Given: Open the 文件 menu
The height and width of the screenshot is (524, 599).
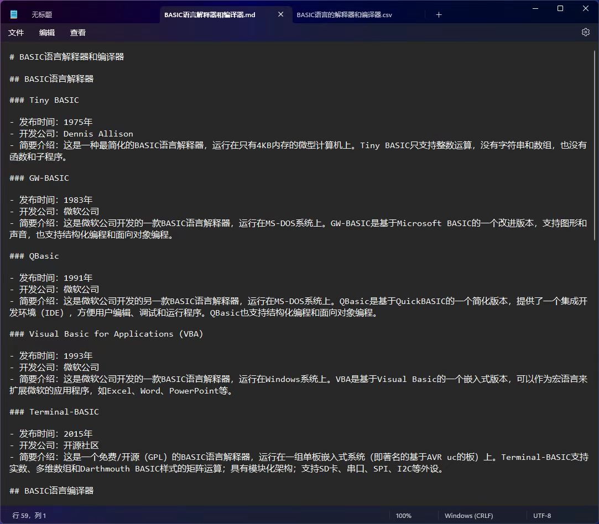Looking at the screenshot, I should click(x=15, y=33).
